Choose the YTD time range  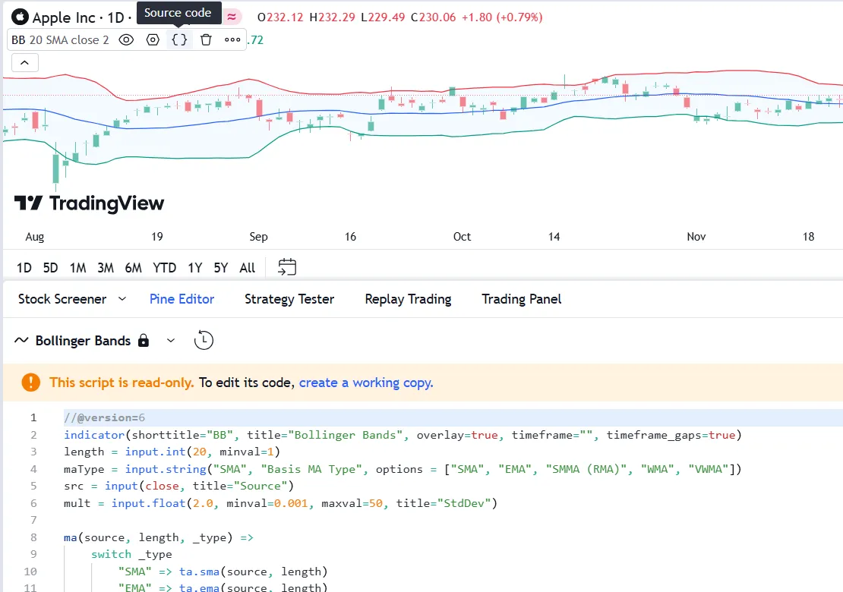point(164,267)
